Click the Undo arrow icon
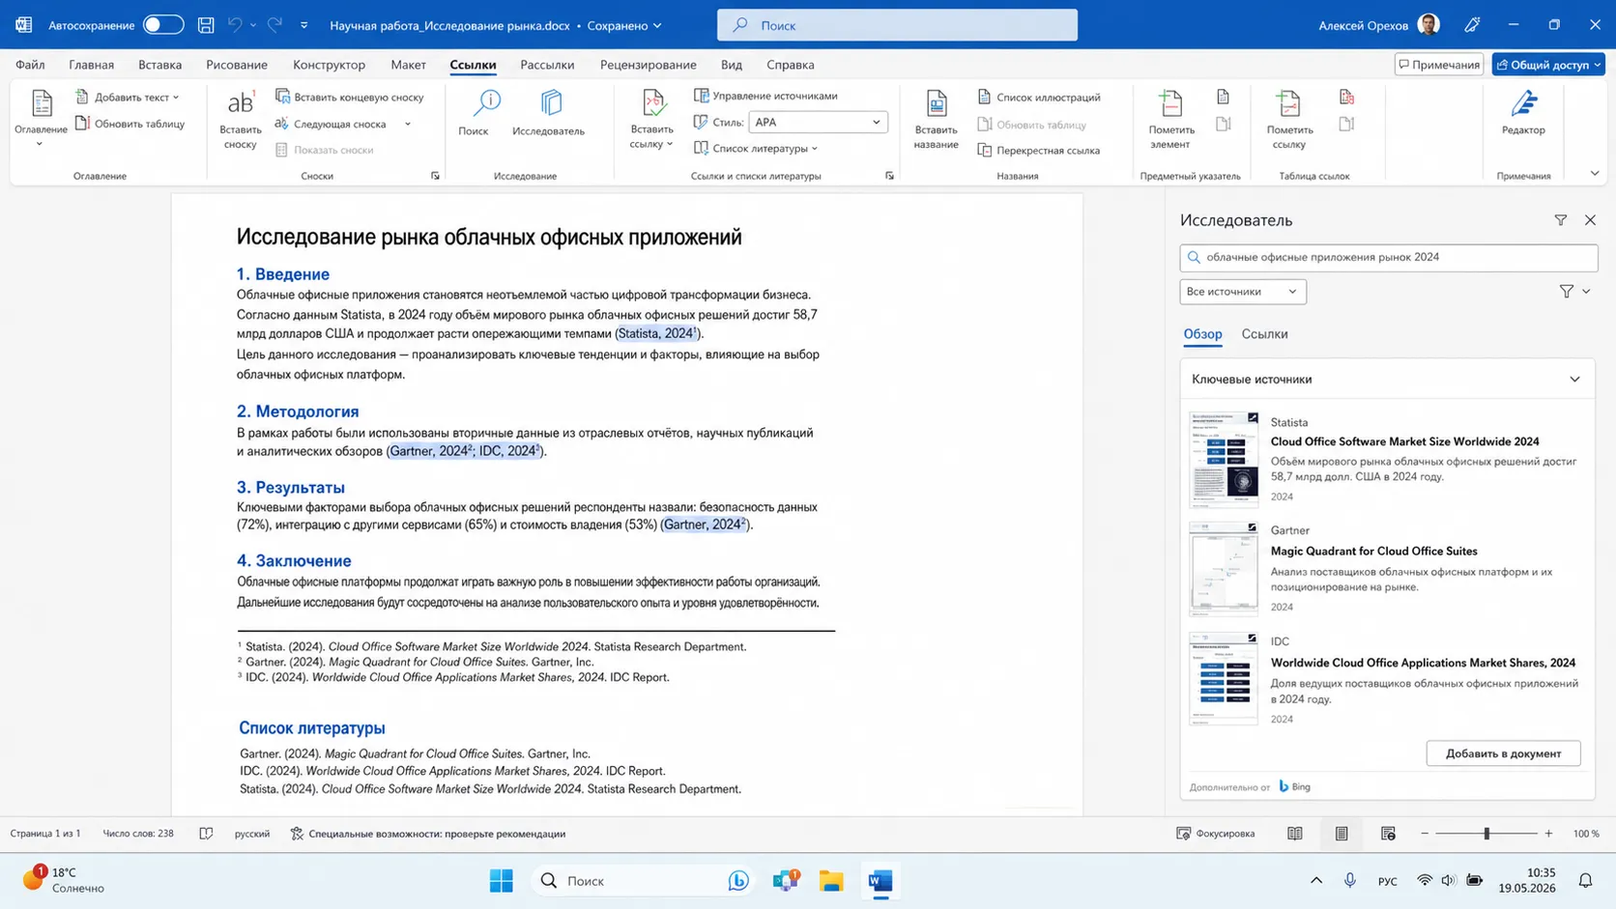This screenshot has width=1616, height=909. [x=235, y=25]
